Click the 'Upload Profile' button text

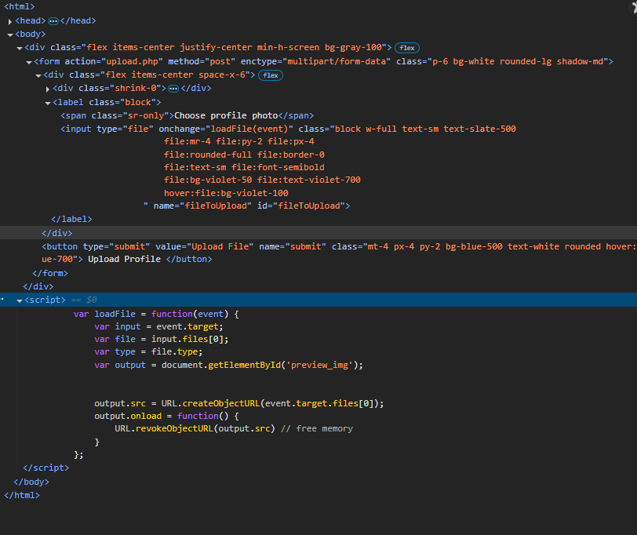pyautogui.click(x=124, y=259)
